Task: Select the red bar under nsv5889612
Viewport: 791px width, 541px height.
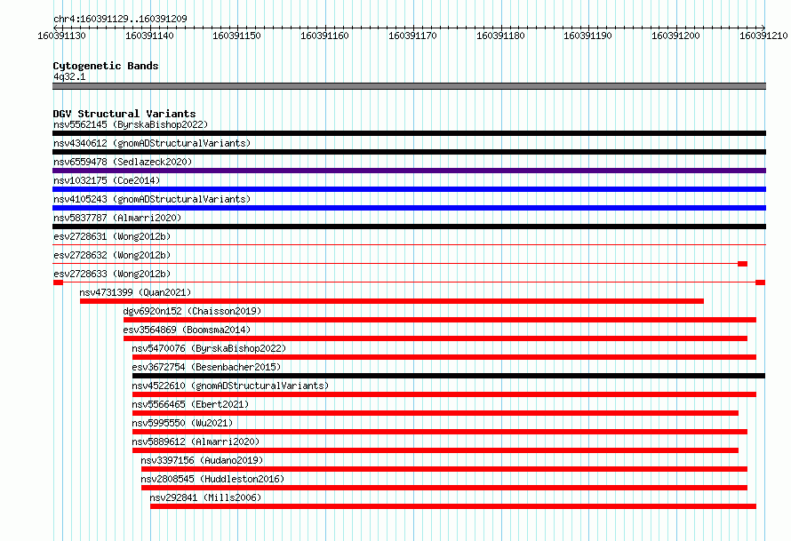Action: [x=435, y=450]
